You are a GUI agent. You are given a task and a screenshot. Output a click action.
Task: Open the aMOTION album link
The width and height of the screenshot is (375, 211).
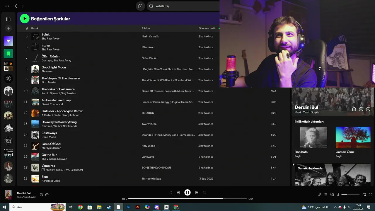tap(148, 113)
